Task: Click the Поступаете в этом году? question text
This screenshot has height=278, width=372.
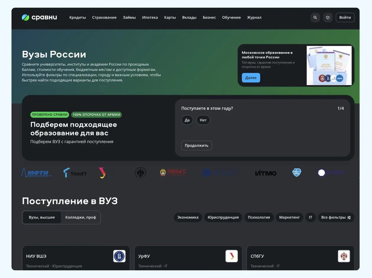Action: click(x=207, y=108)
